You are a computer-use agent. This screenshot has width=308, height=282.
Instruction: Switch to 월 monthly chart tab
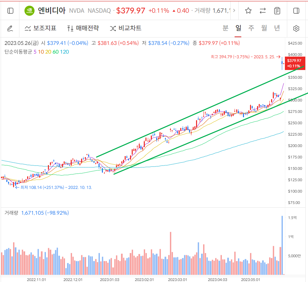click(x=264, y=28)
